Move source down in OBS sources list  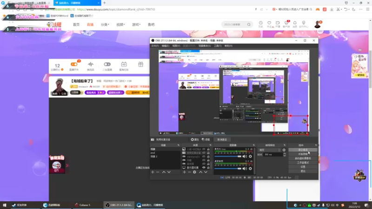click(206, 172)
